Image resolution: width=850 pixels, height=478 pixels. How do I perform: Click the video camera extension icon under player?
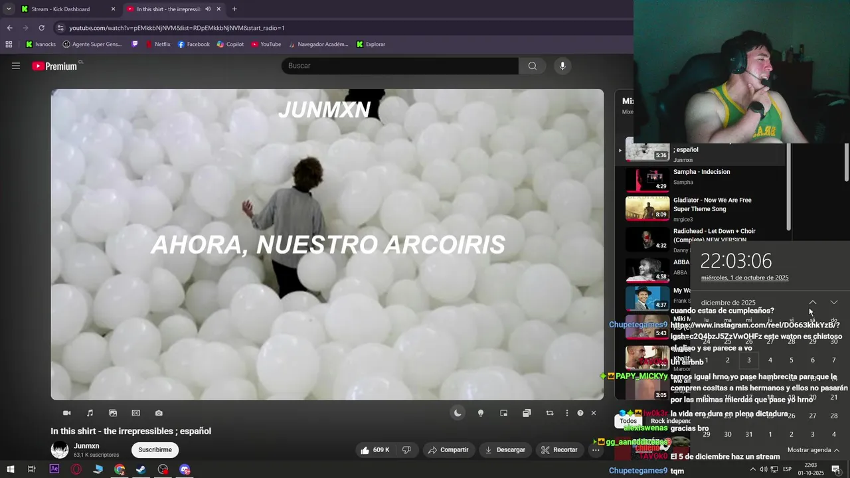67,413
